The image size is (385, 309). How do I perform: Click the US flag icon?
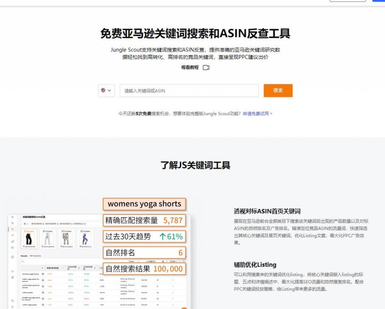pos(103,90)
